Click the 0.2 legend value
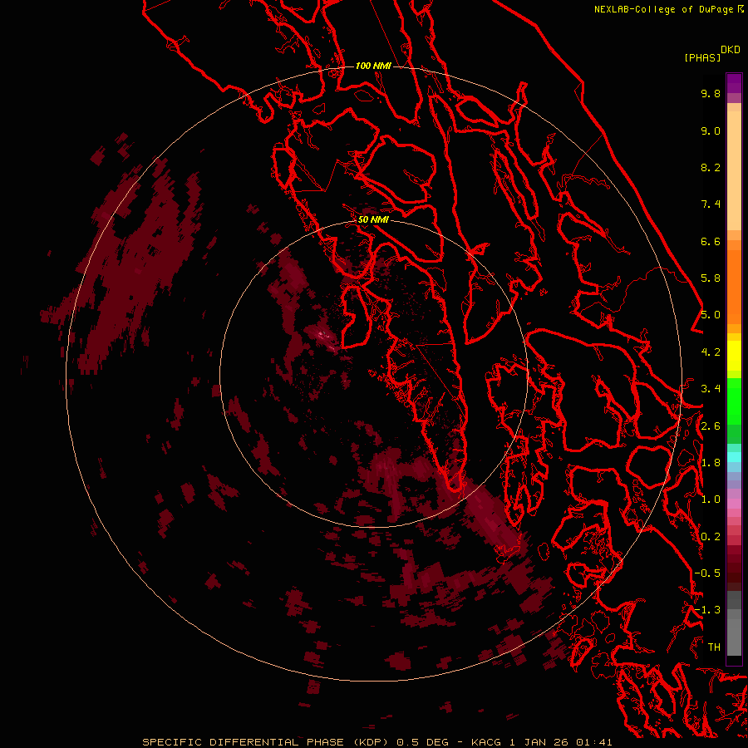748x748 pixels. (711, 537)
